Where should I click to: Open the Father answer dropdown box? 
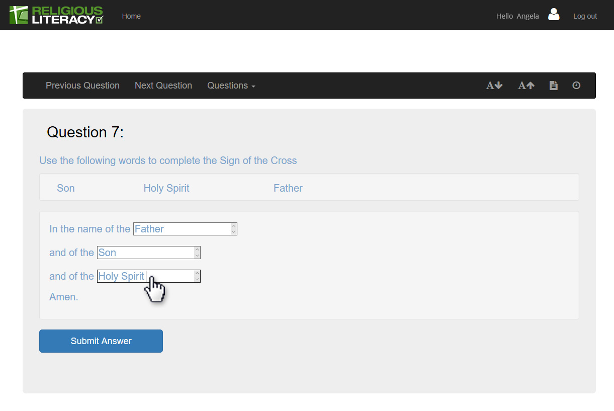[185, 229]
